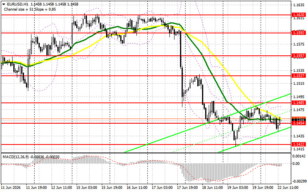Click the '16 Jun 11:00' time axis label
307x192 pixels.
point(137,188)
